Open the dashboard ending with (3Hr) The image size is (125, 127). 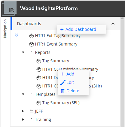coord(72,86)
